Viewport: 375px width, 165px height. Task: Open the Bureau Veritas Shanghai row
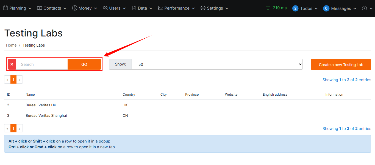[x=46, y=115]
